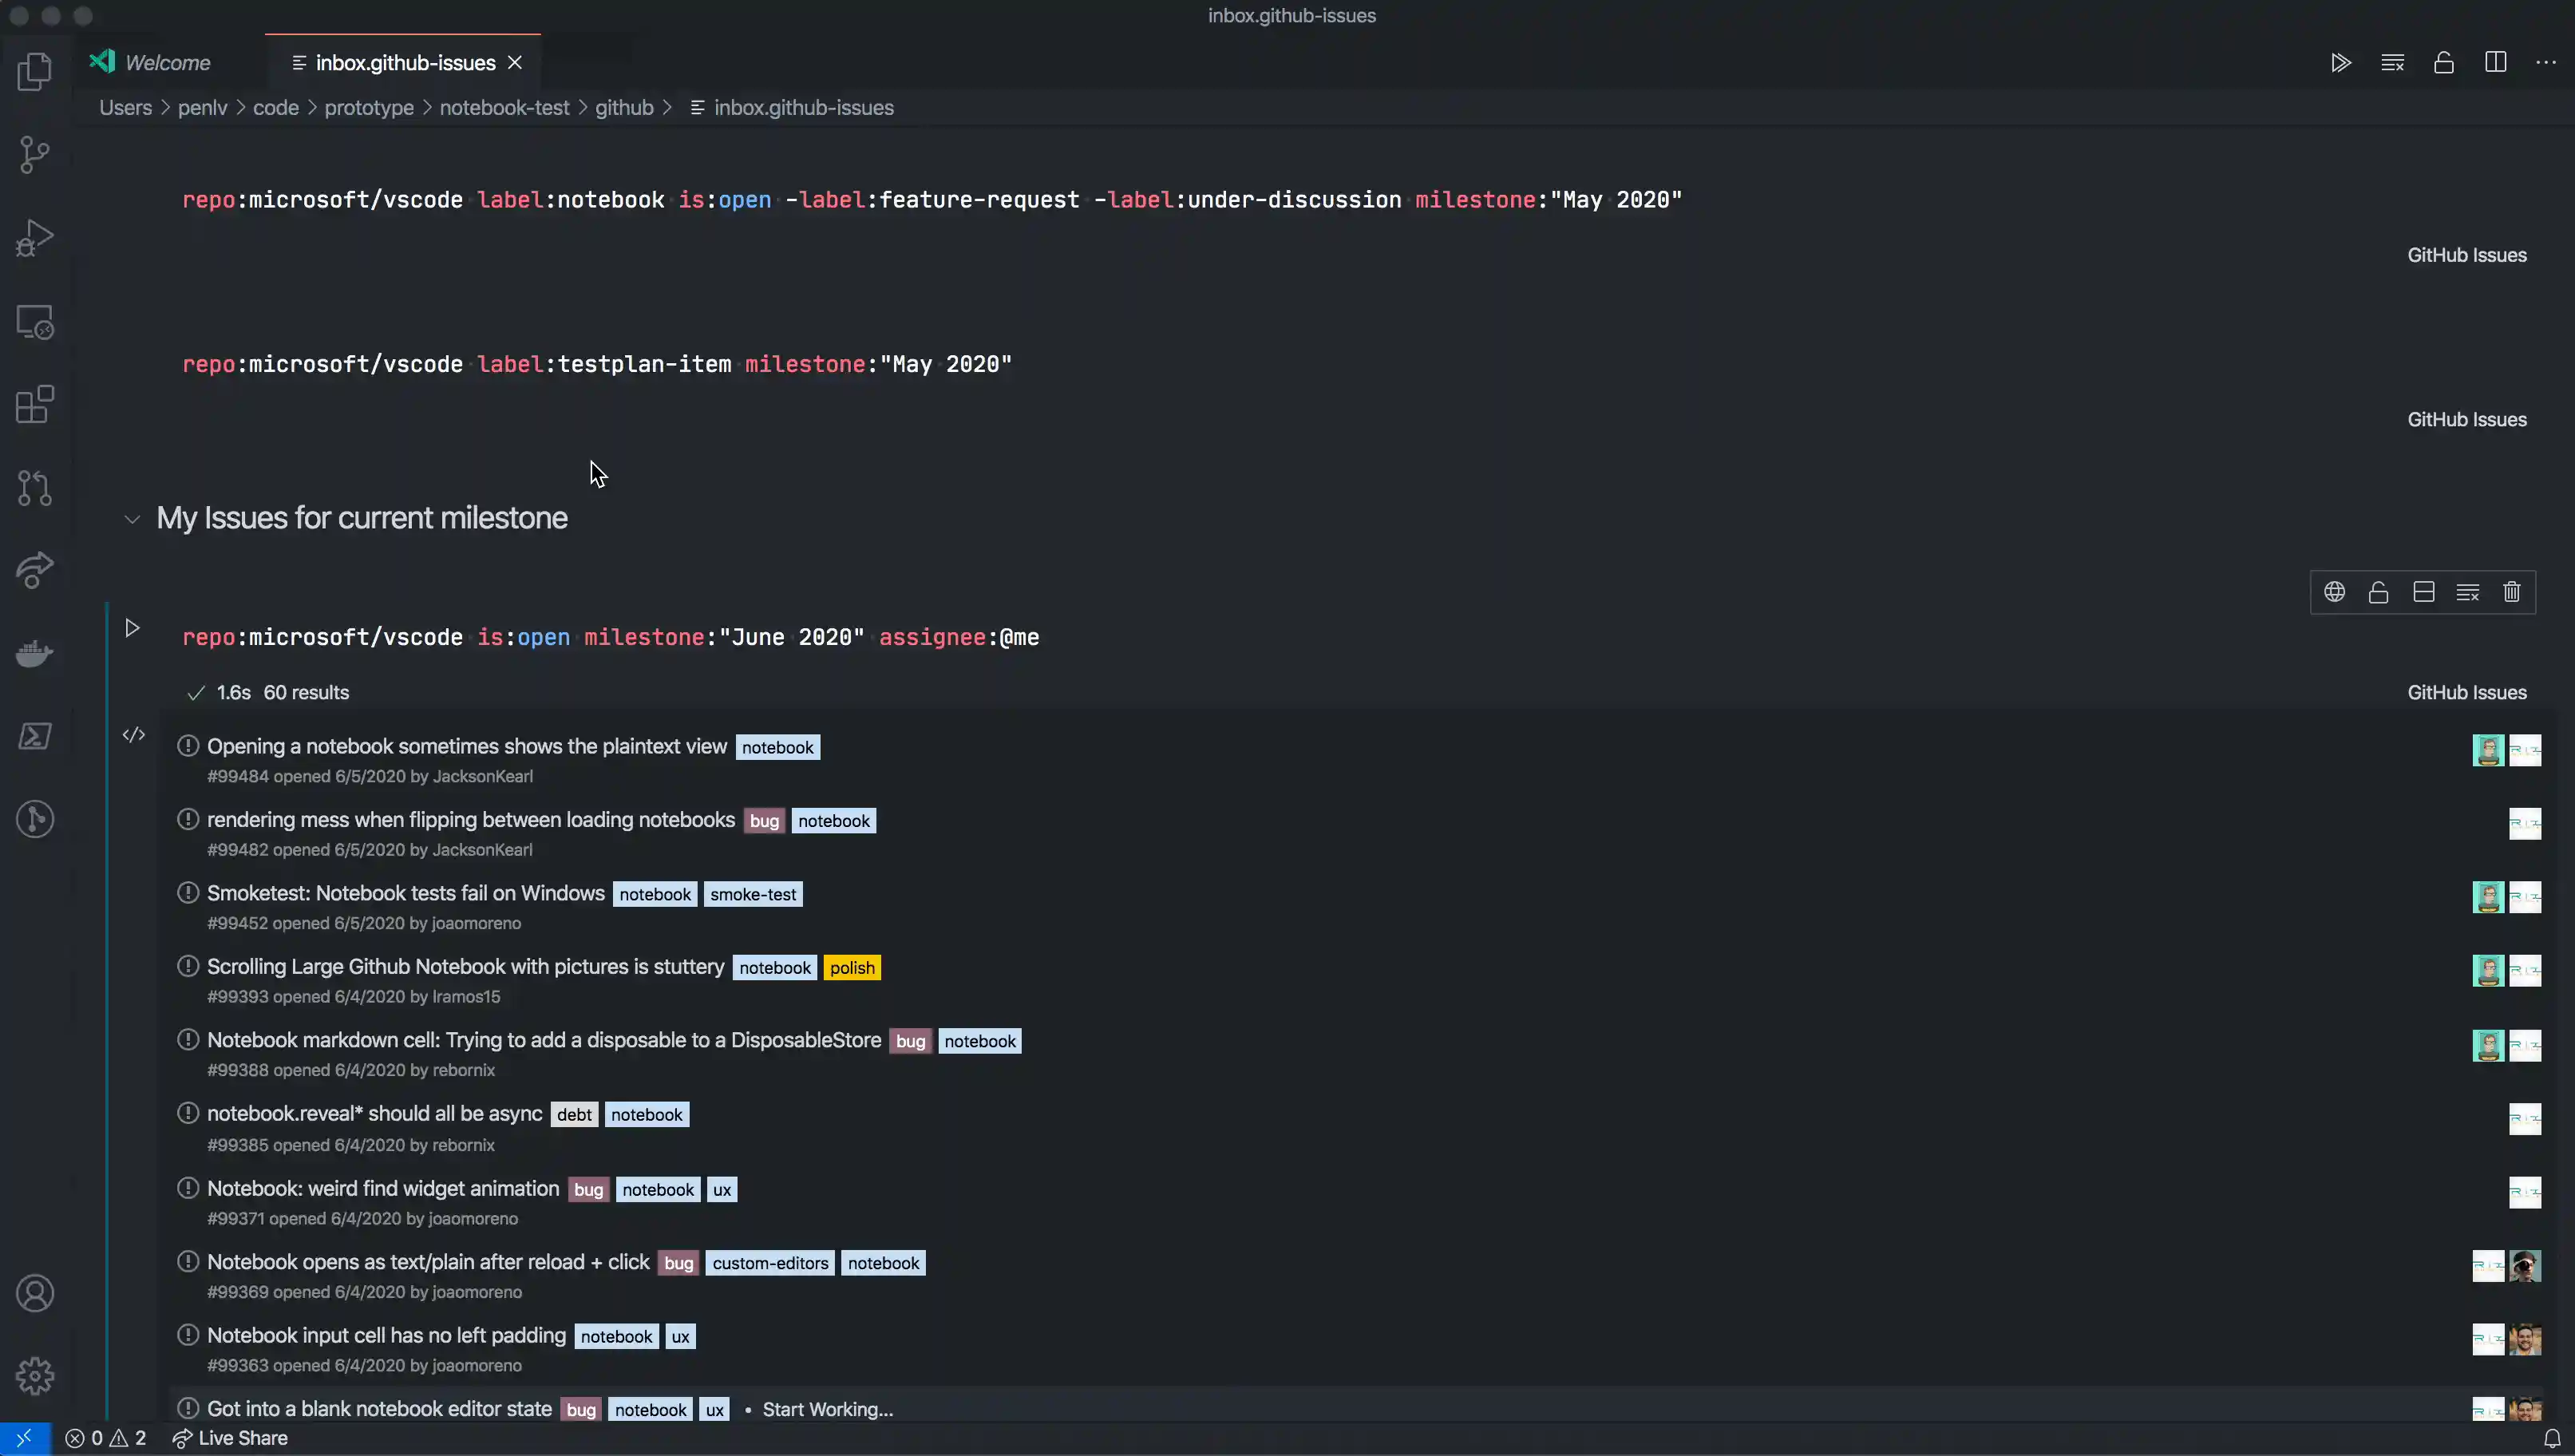Click Start Working on blank notebook issue
Screen dimensions: 2575x1456
tap(827, 1410)
